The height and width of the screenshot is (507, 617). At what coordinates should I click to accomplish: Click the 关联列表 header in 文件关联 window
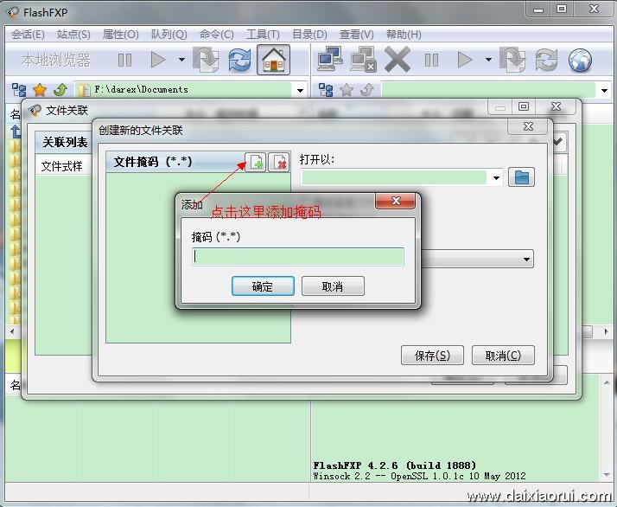pyautogui.click(x=65, y=142)
